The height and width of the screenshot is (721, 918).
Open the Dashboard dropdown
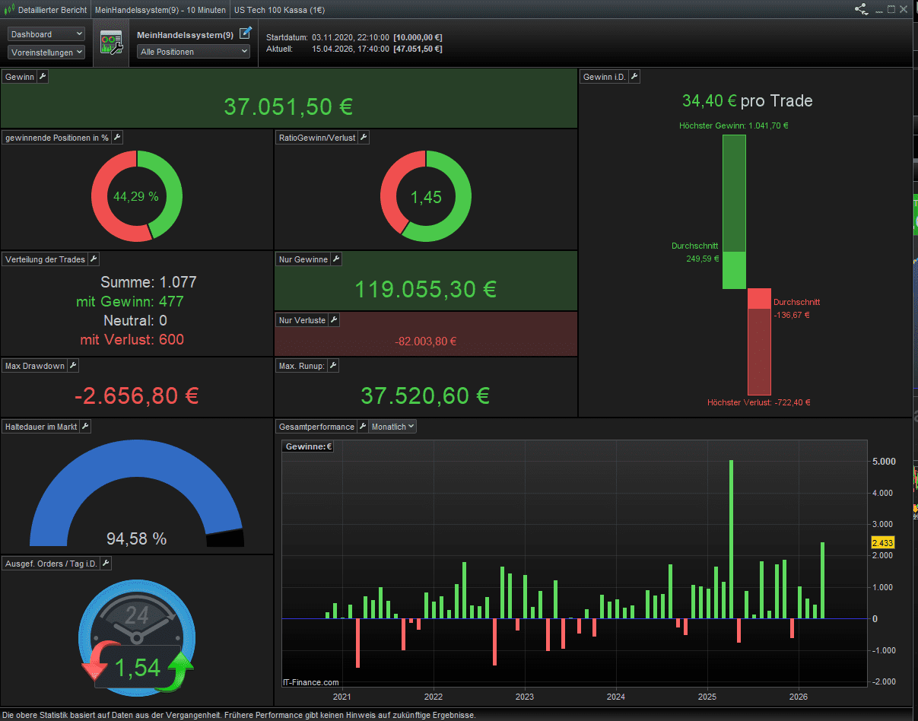click(x=46, y=34)
